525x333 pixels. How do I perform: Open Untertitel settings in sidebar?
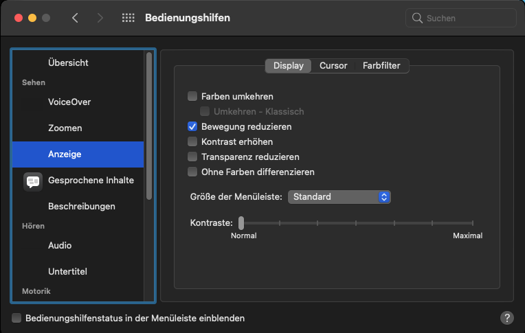67,271
